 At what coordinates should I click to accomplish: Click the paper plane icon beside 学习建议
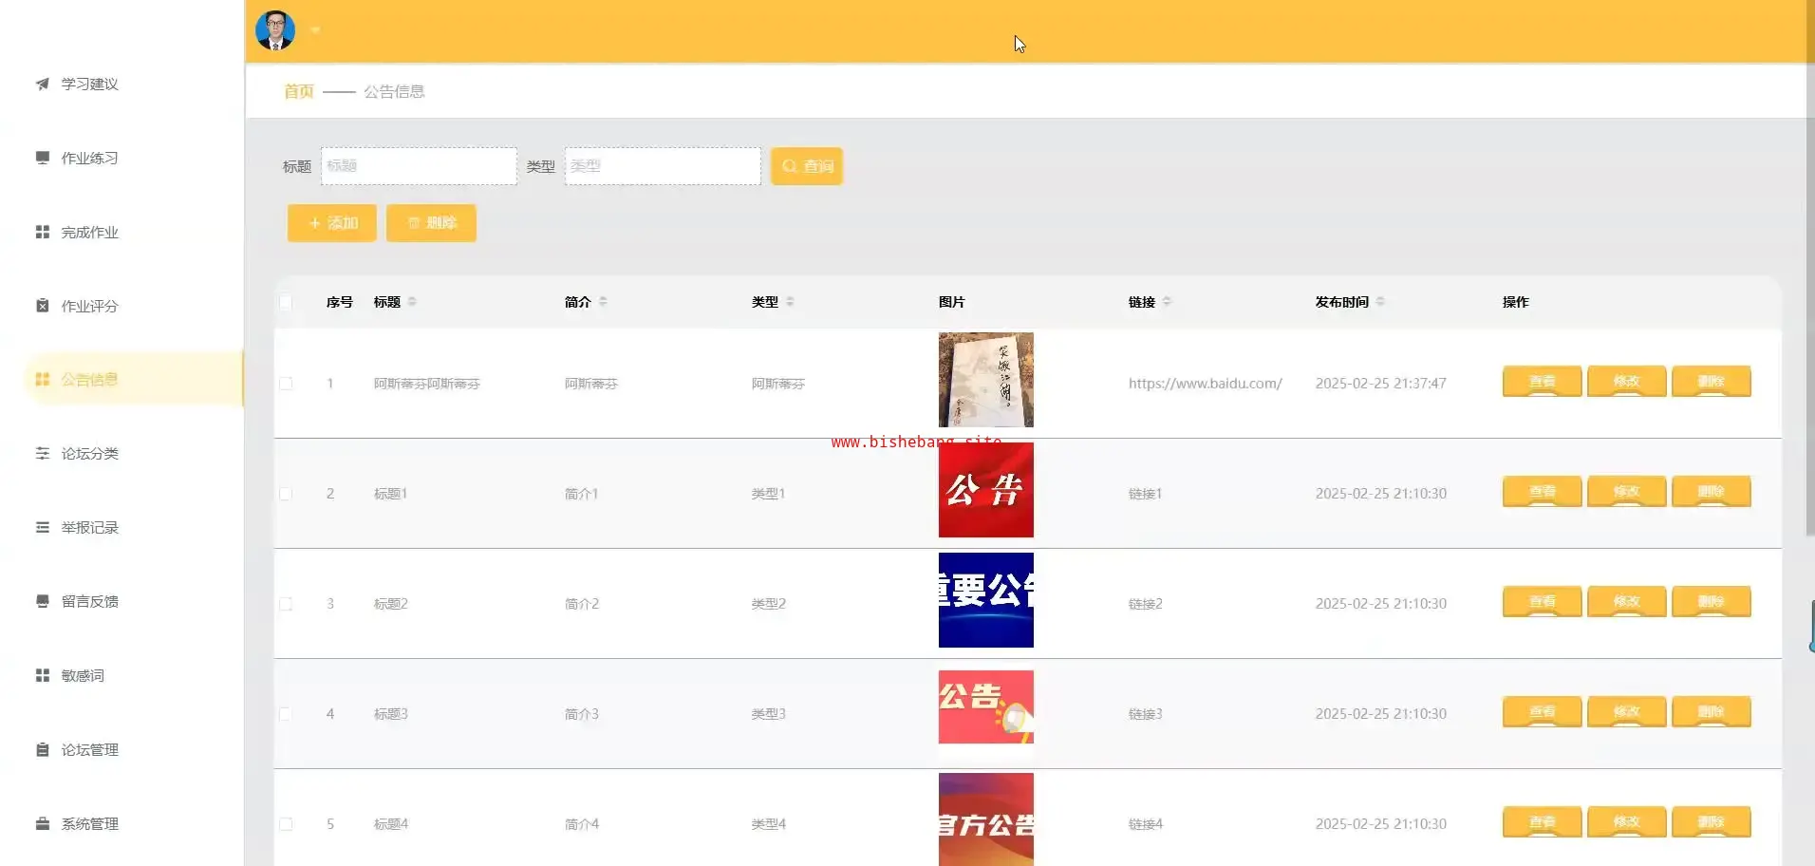click(x=42, y=85)
